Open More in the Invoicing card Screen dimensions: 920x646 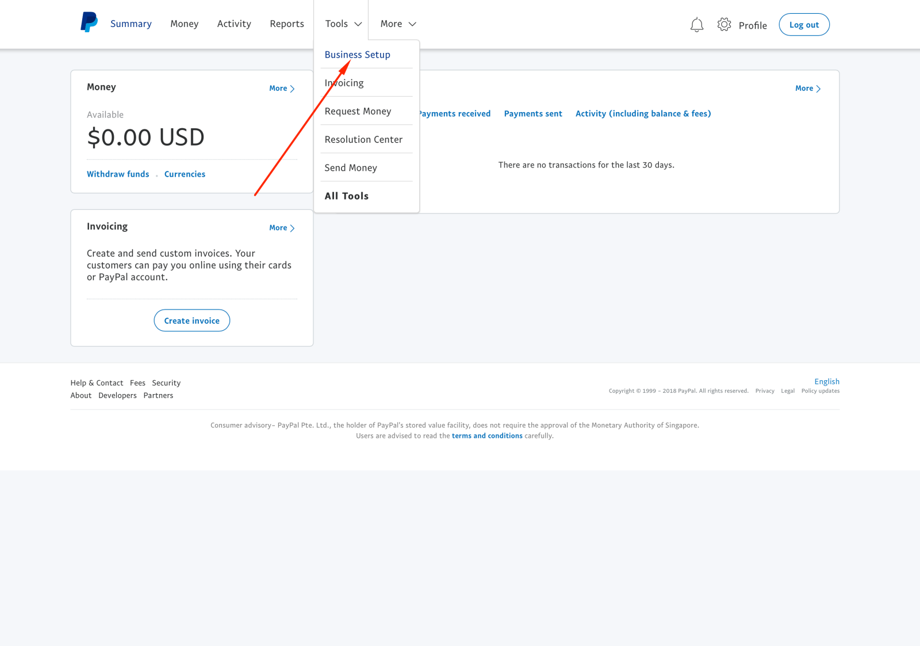(x=282, y=228)
